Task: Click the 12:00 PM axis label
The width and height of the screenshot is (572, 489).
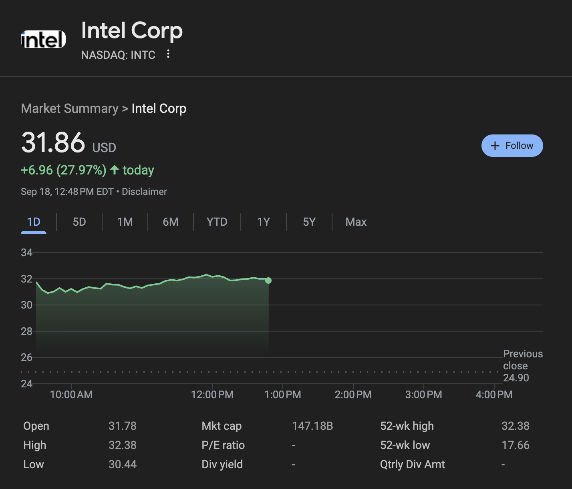Action: point(212,395)
